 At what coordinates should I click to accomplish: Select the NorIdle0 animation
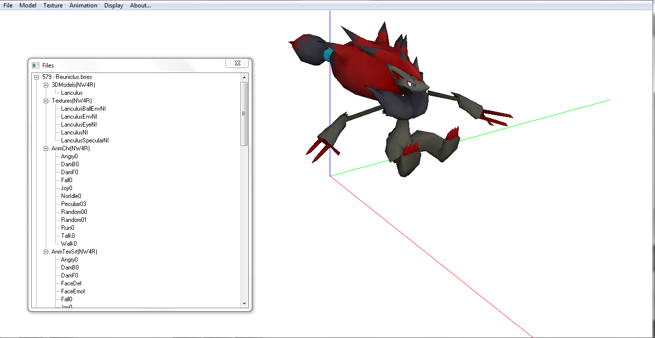tap(71, 196)
